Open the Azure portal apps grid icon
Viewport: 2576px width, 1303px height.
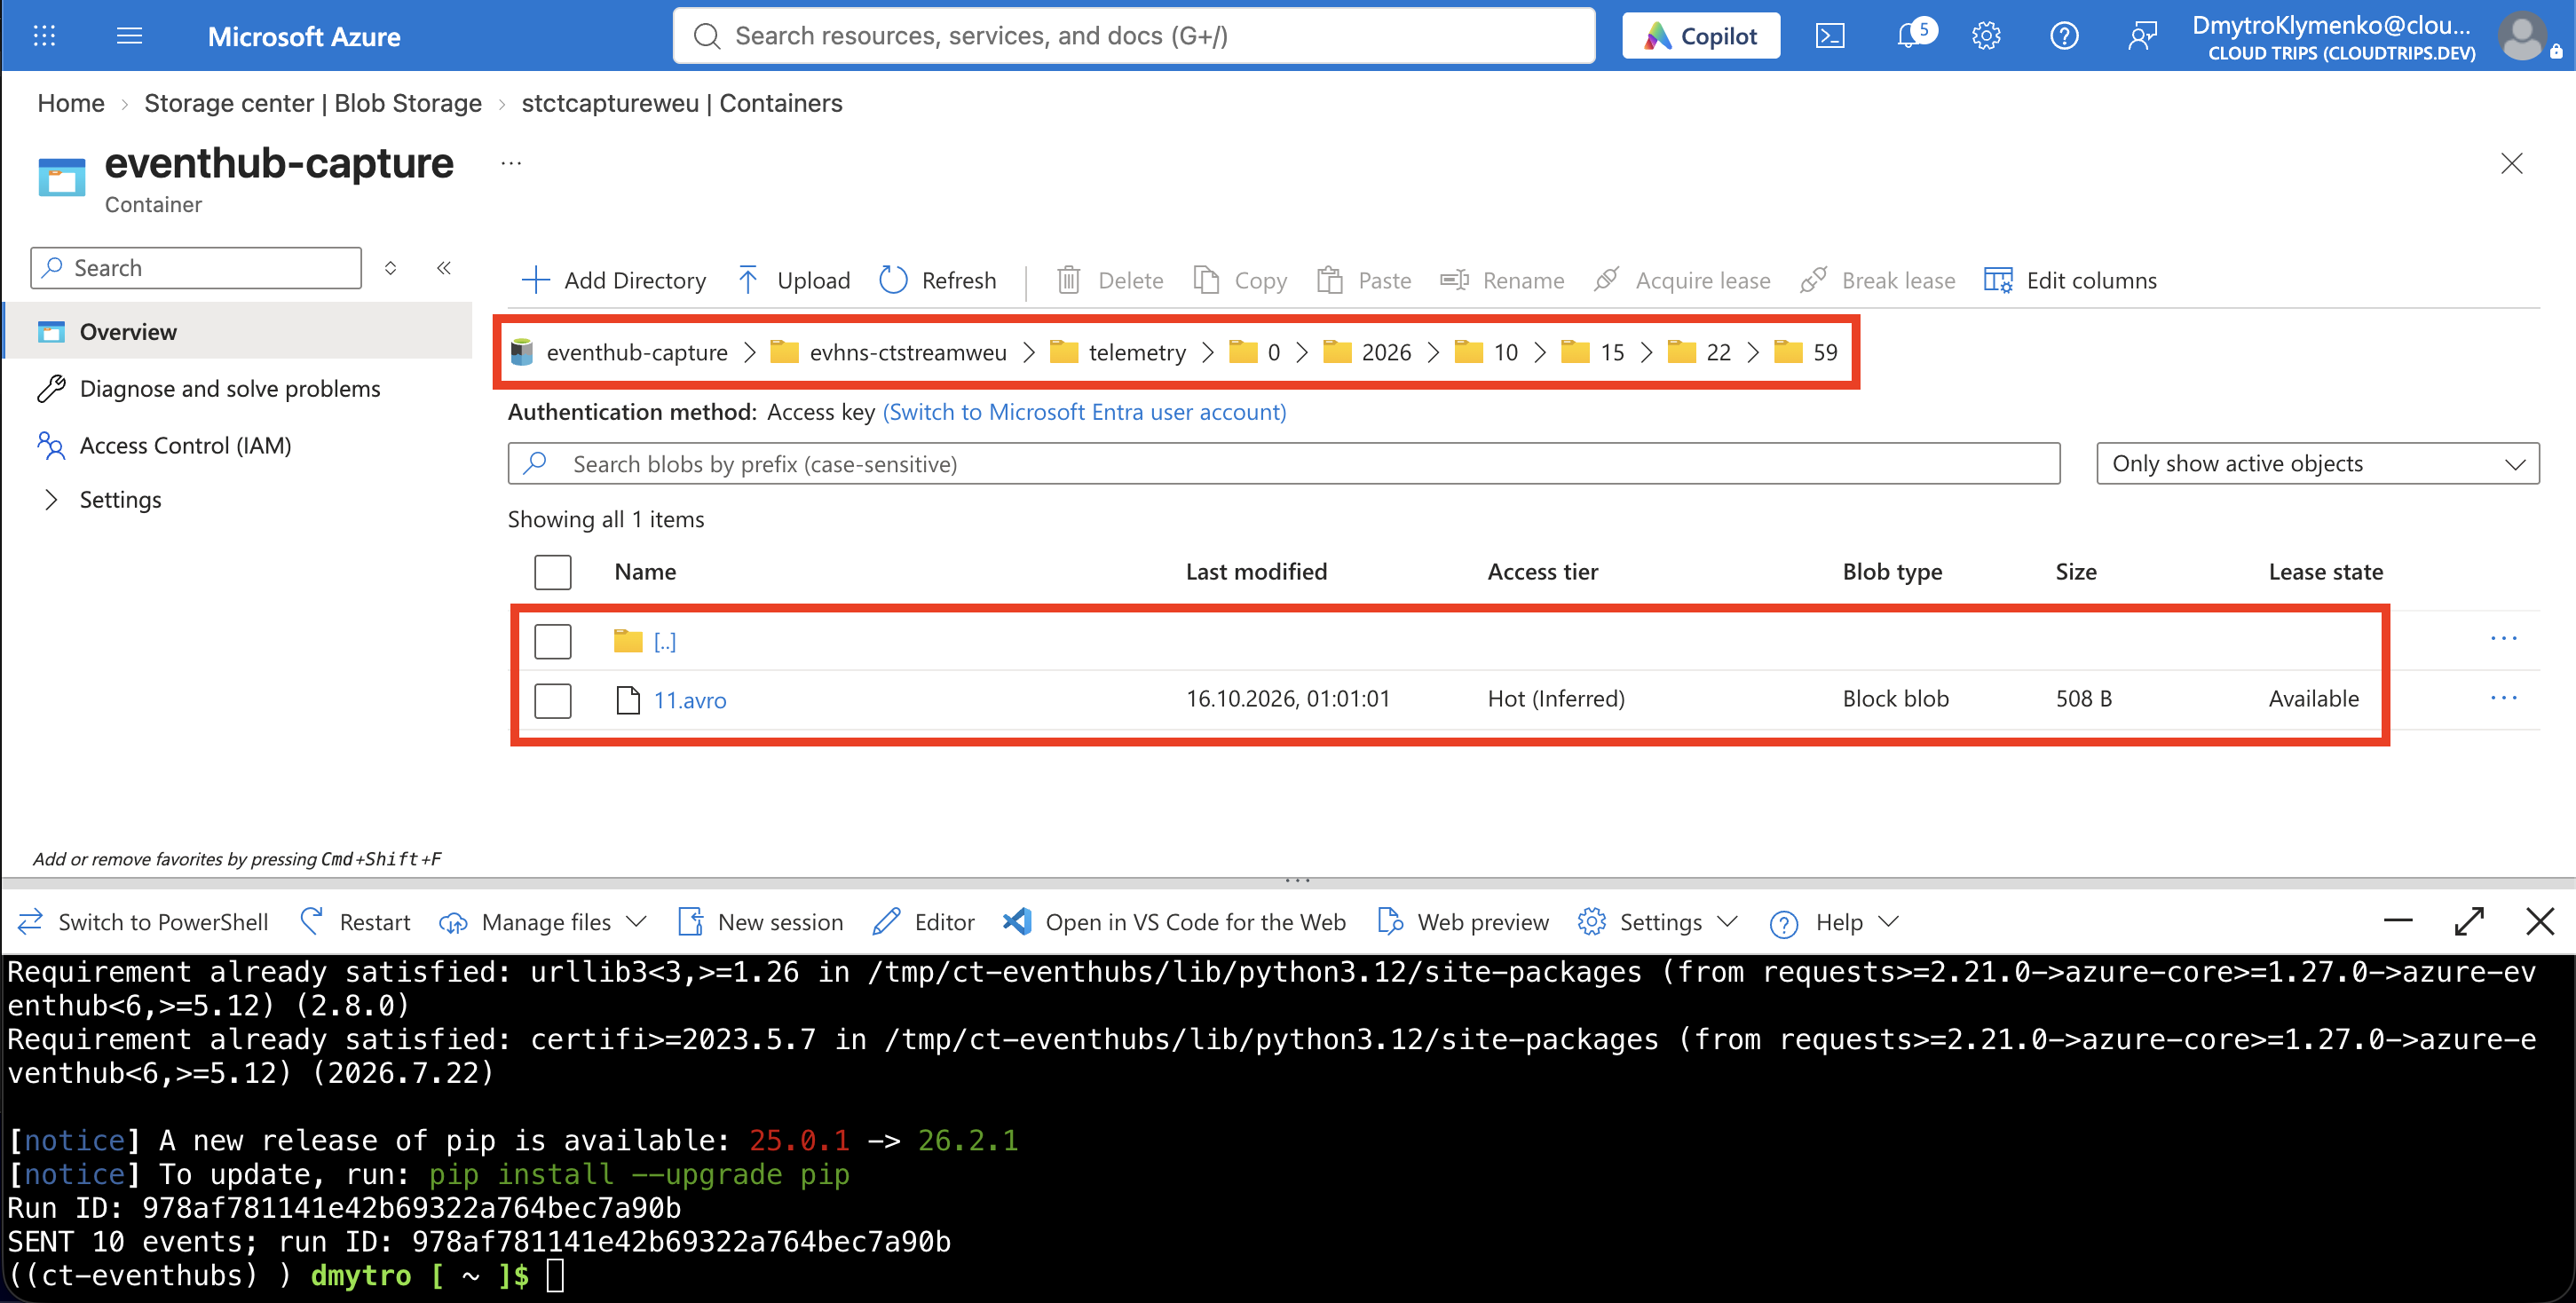[x=44, y=36]
